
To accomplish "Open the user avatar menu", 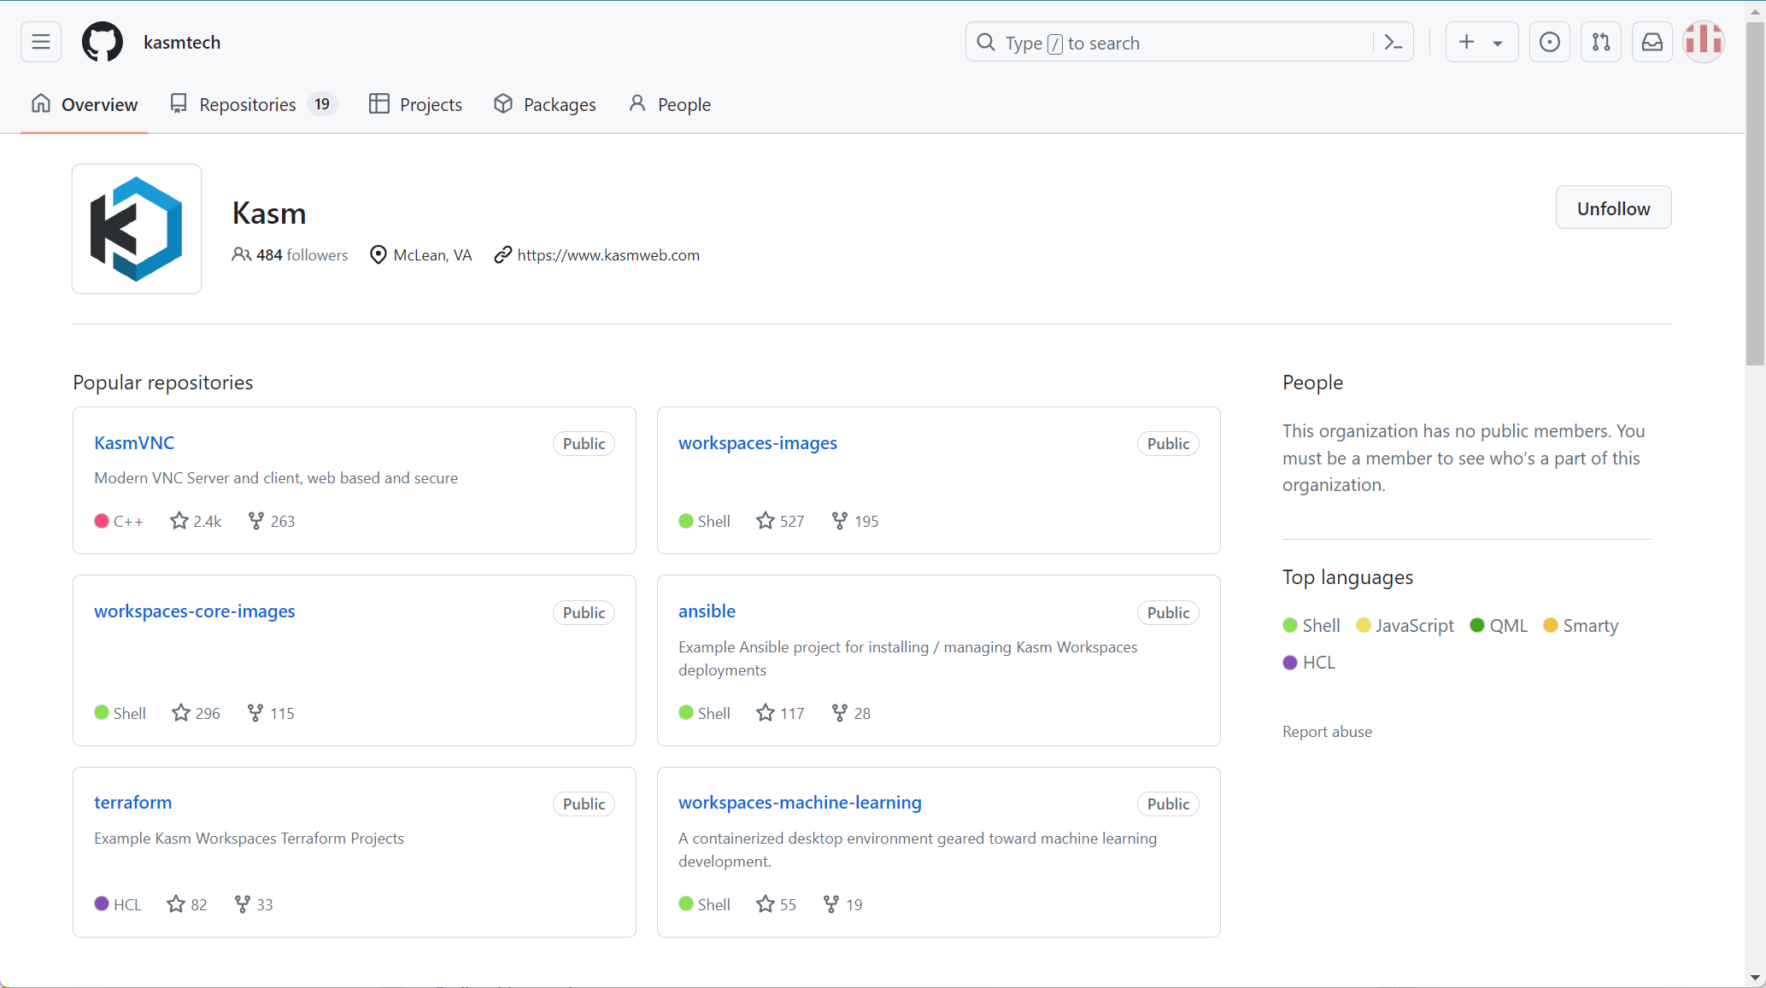I will point(1703,42).
